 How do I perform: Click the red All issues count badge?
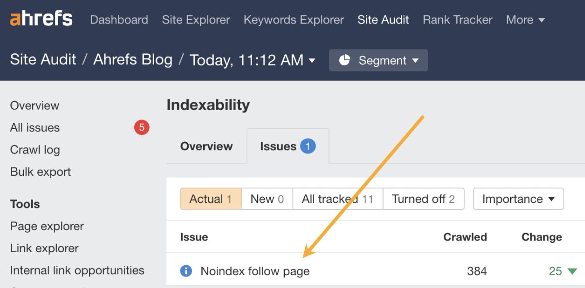coord(141,128)
